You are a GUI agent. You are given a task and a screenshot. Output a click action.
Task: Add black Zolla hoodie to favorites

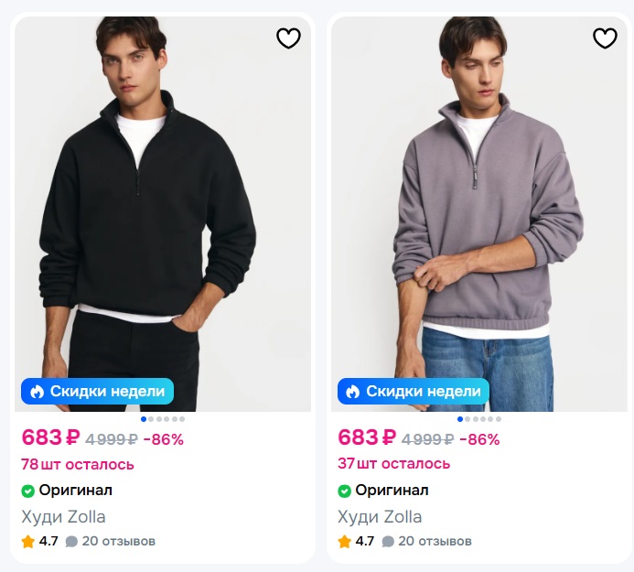click(288, 38)
